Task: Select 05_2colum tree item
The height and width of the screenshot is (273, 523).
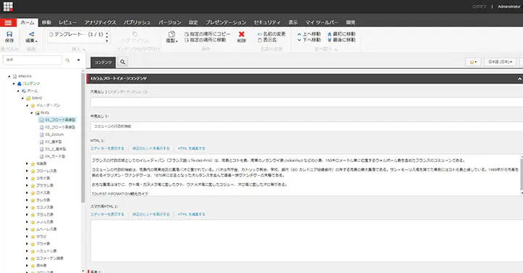Action: pyautogui.click(x=52, y=134)
